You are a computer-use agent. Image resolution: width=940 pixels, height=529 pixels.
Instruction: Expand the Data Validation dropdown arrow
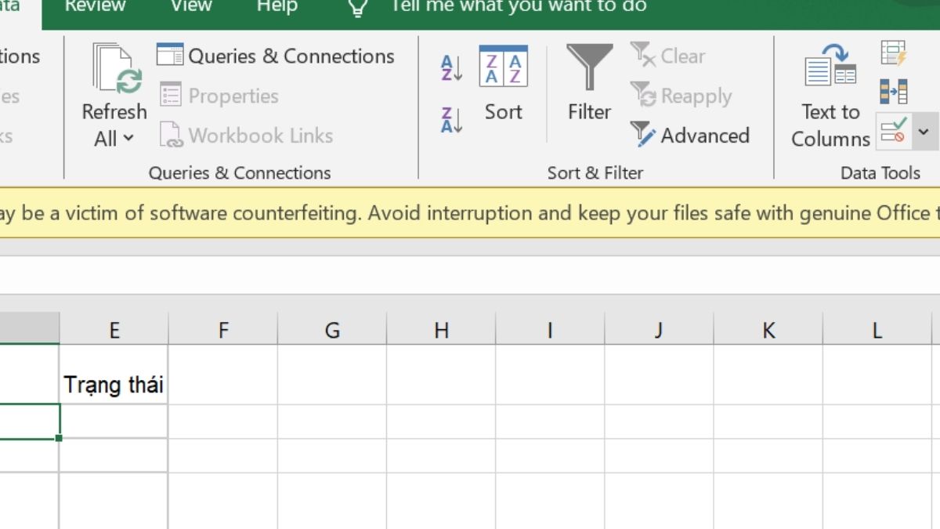point(924,132)
